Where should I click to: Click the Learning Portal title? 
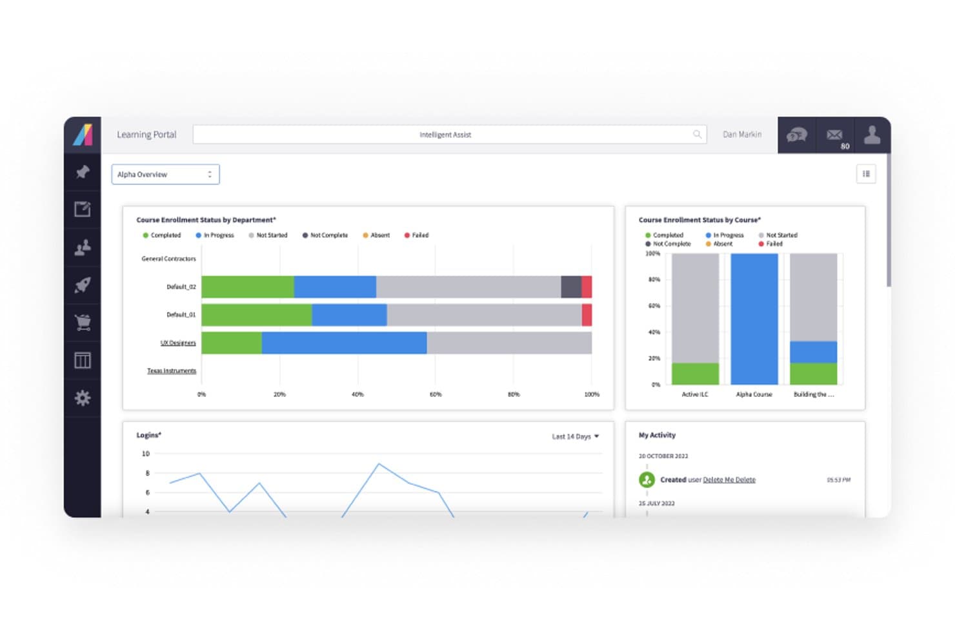[146, 134]
